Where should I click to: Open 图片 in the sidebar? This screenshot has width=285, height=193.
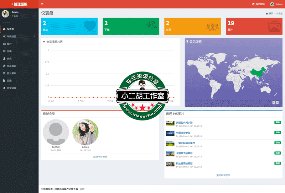point(9,44)
